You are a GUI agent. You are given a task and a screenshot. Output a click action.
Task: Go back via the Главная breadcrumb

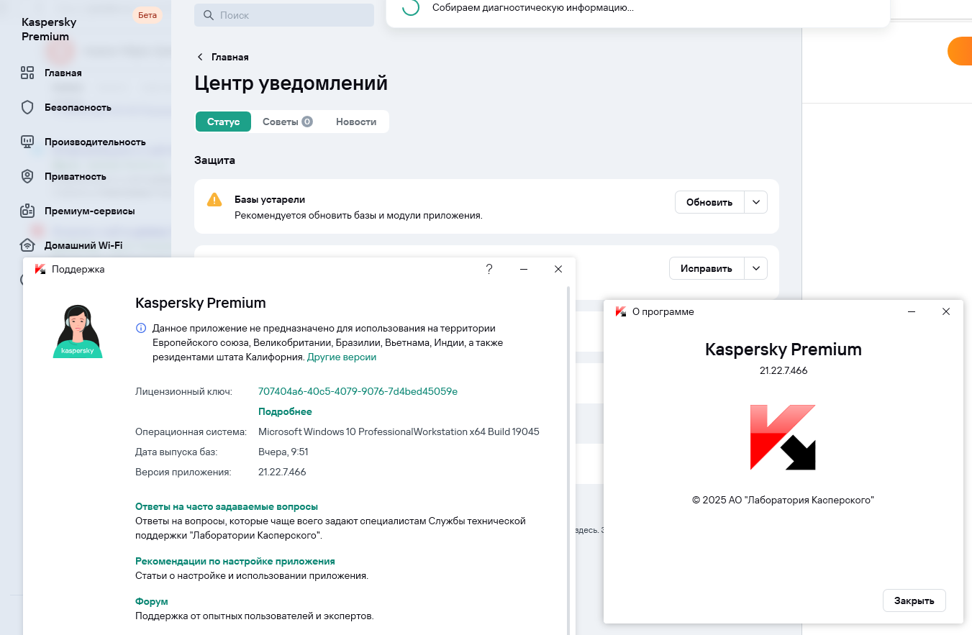230,57
